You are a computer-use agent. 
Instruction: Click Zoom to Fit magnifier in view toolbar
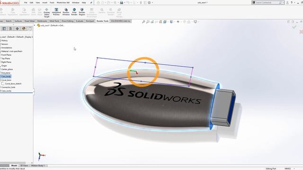click(143, 22)
